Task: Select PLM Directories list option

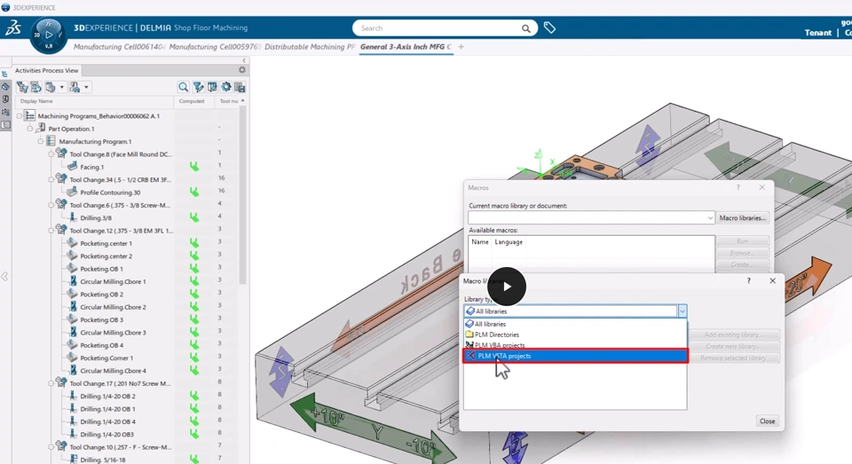Action: [575, 334]
